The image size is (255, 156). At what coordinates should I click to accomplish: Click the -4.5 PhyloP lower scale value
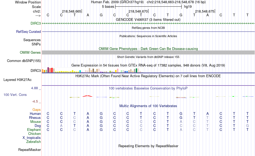(x=35, y=102)
